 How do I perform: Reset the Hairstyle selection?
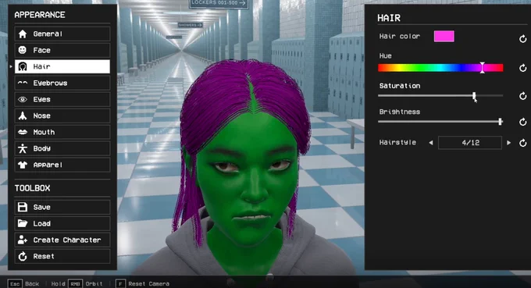(523, 143)
